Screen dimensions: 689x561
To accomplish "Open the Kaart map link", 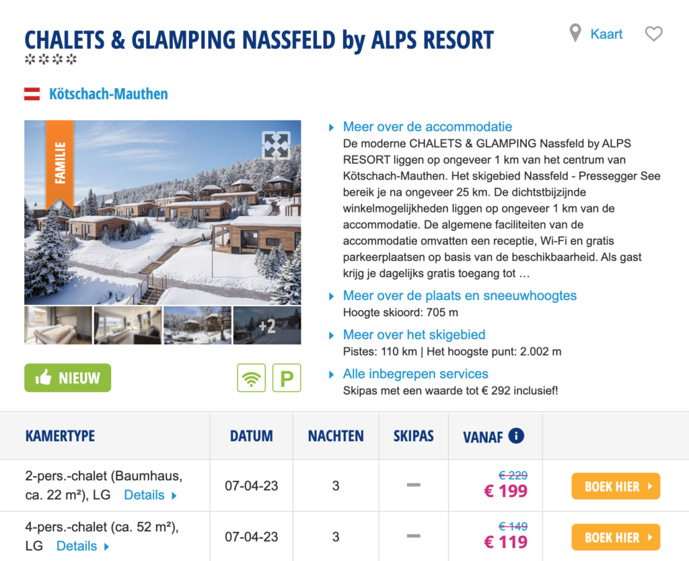I will coord(606,34).
